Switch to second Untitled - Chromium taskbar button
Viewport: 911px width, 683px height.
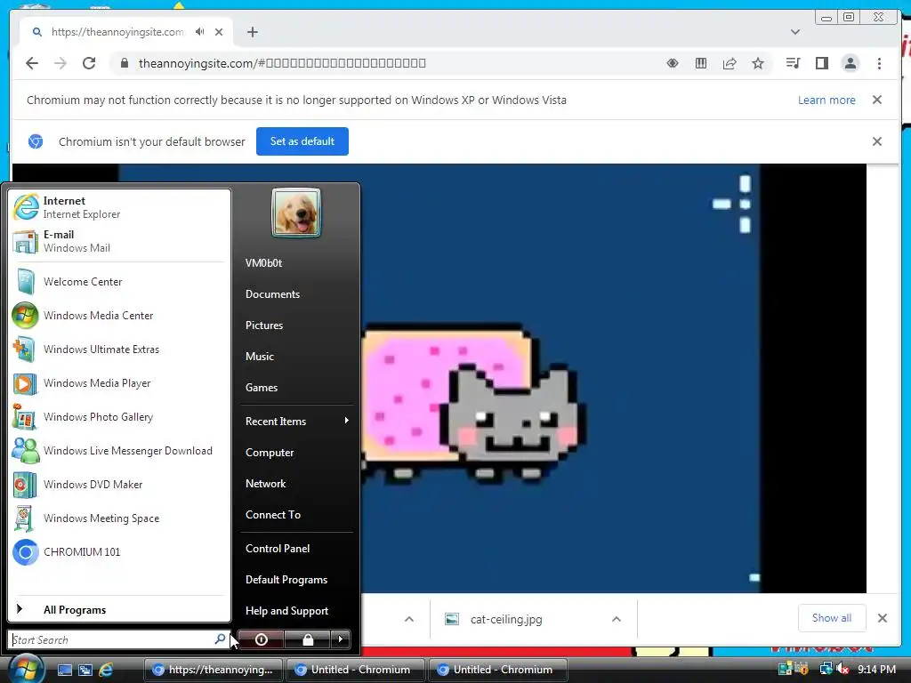pos(498,670)
